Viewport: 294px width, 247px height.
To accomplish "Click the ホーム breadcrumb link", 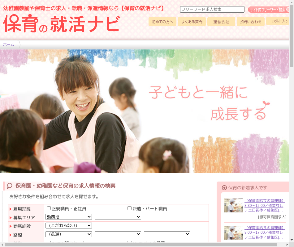I will (9, 45).
